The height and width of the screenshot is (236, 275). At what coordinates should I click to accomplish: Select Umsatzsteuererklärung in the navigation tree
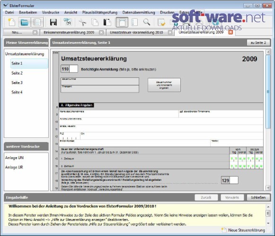click(x=25, y=54)
